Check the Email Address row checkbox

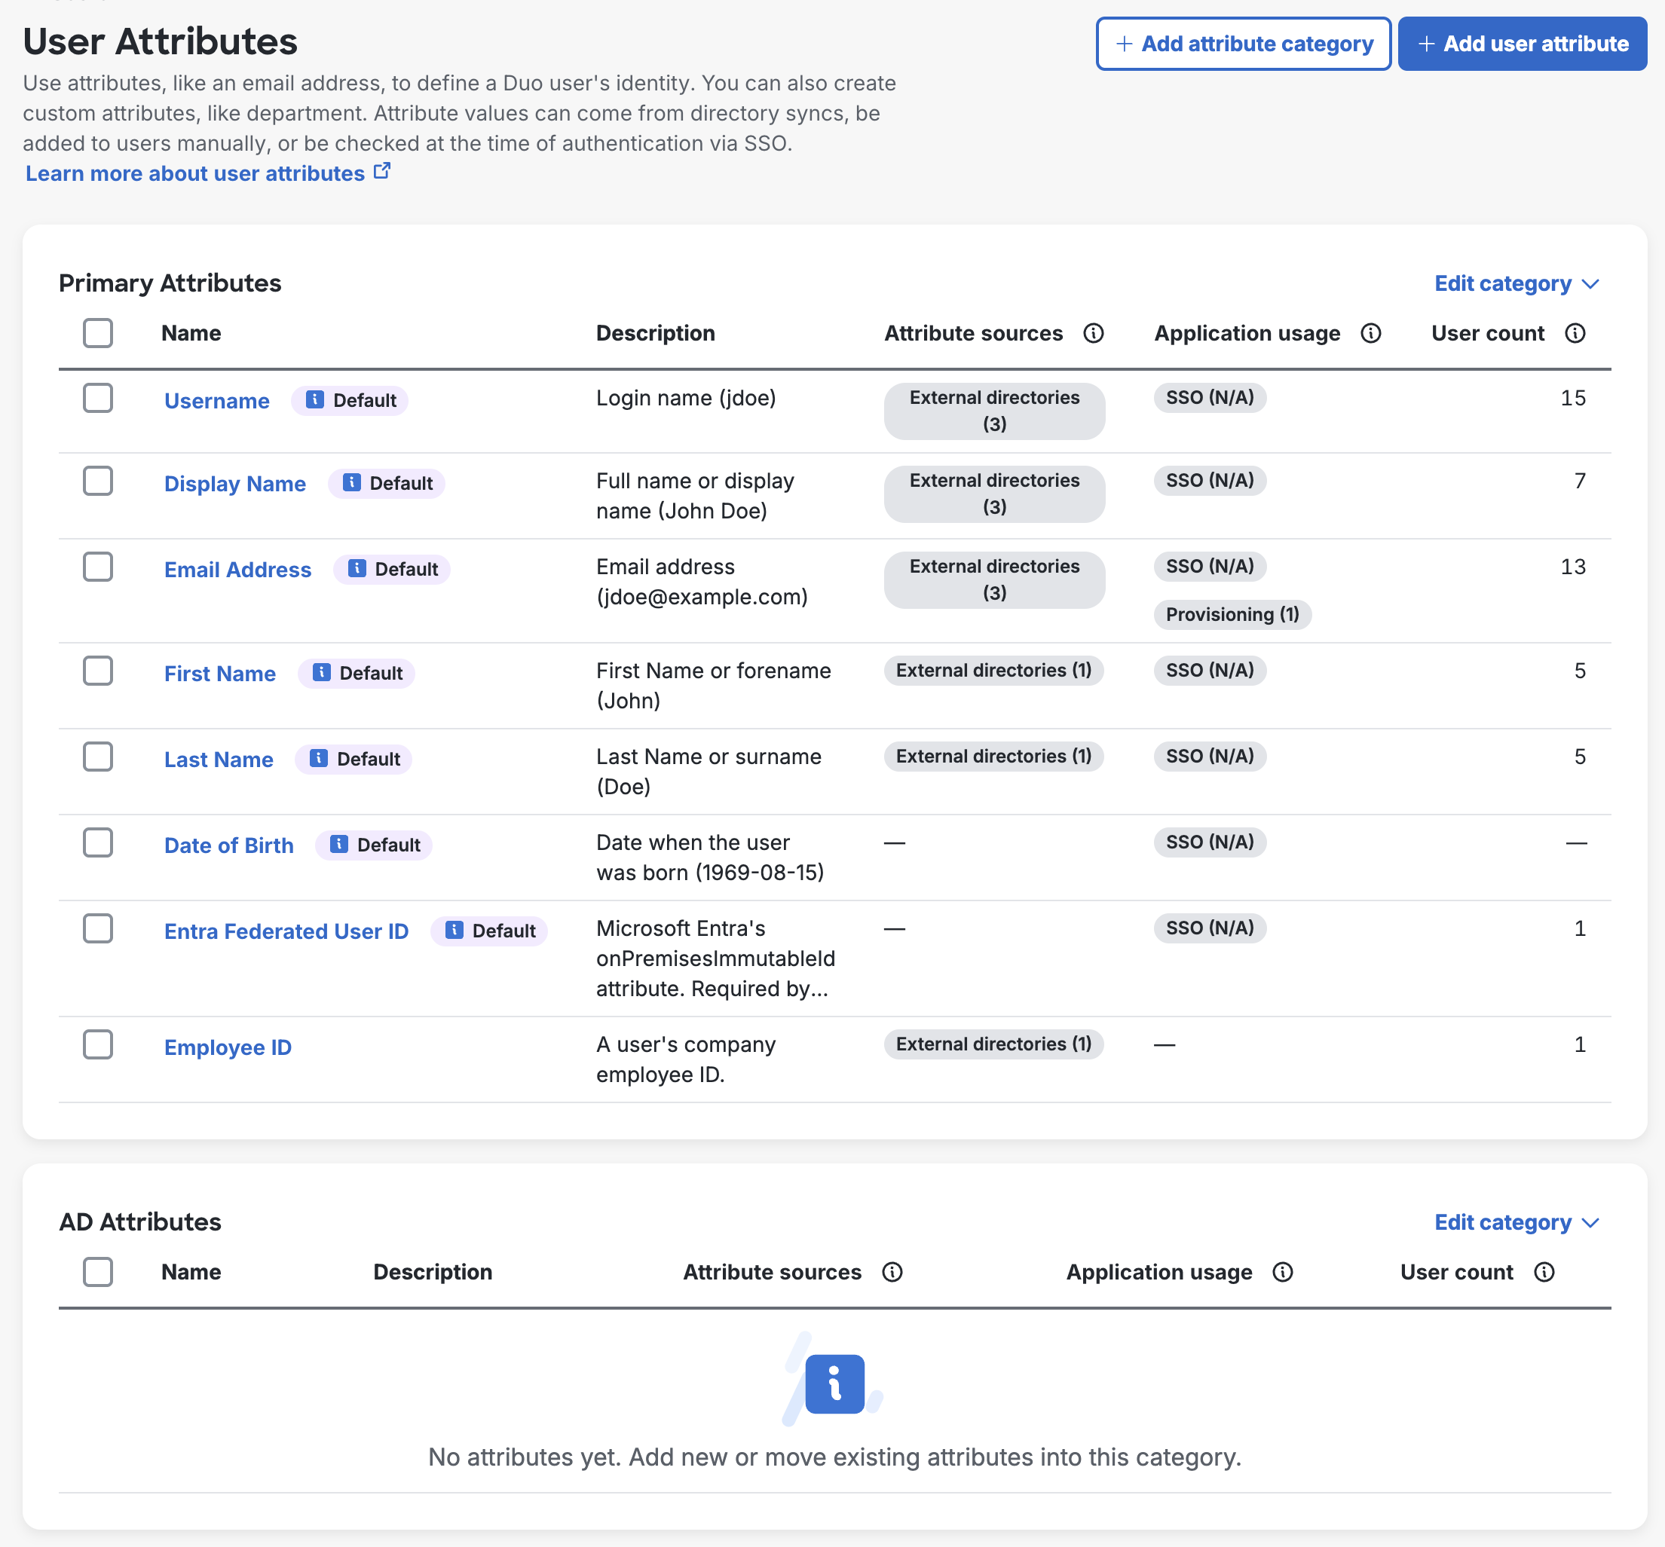click(98, 567)
